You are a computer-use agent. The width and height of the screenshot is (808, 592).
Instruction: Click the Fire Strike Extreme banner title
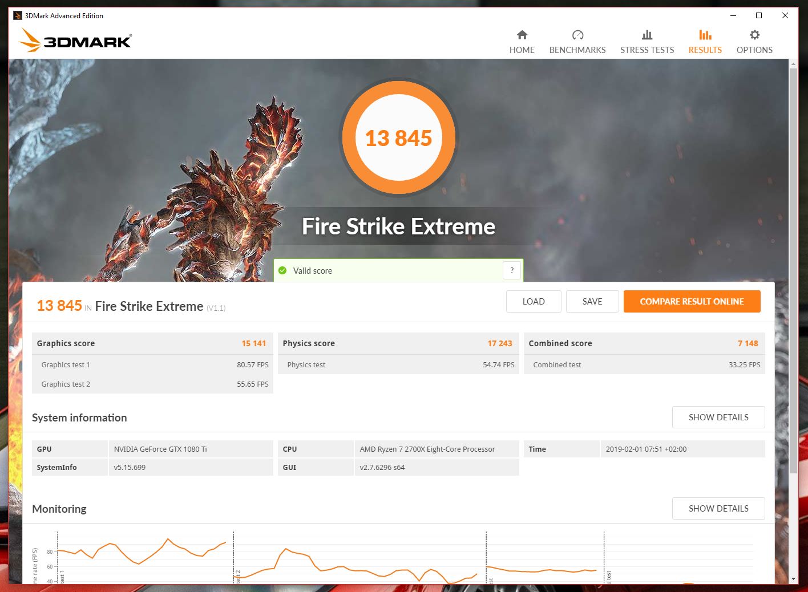point(398,226)
